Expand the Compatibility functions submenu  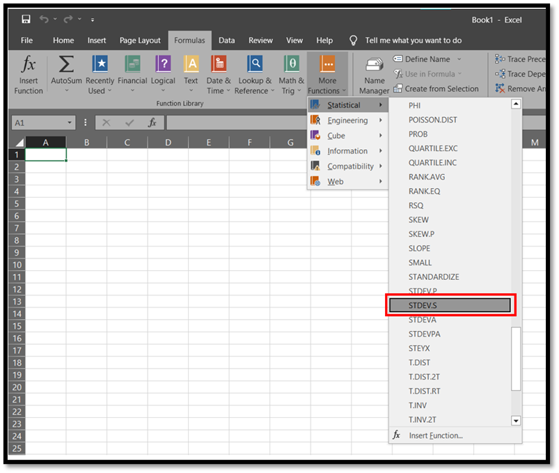click(350, 166)
